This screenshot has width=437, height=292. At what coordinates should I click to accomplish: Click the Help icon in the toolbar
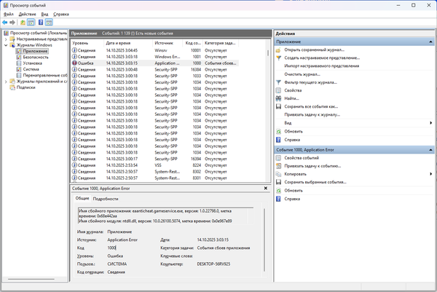(x=40, y=23)
